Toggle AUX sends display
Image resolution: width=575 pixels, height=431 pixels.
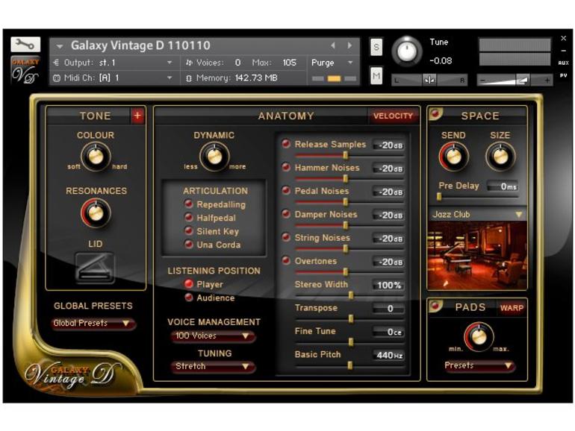pyautogui.click(x=563, y=63)
